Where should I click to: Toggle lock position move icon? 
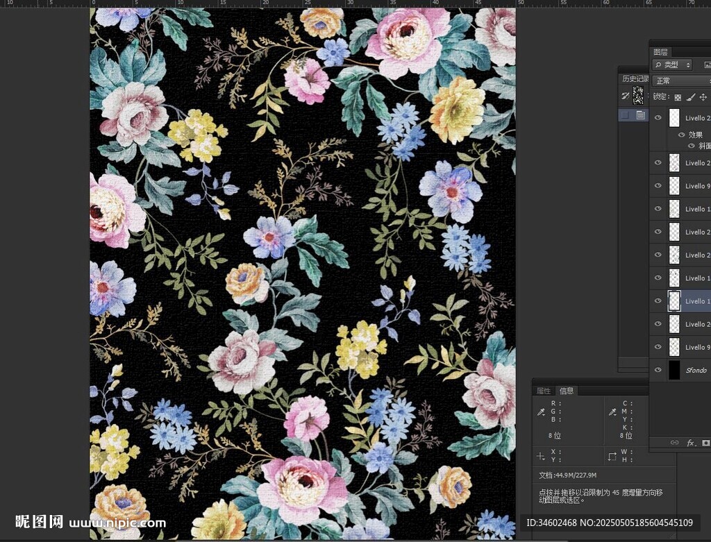pyautogui.click(x=703, y=97)
